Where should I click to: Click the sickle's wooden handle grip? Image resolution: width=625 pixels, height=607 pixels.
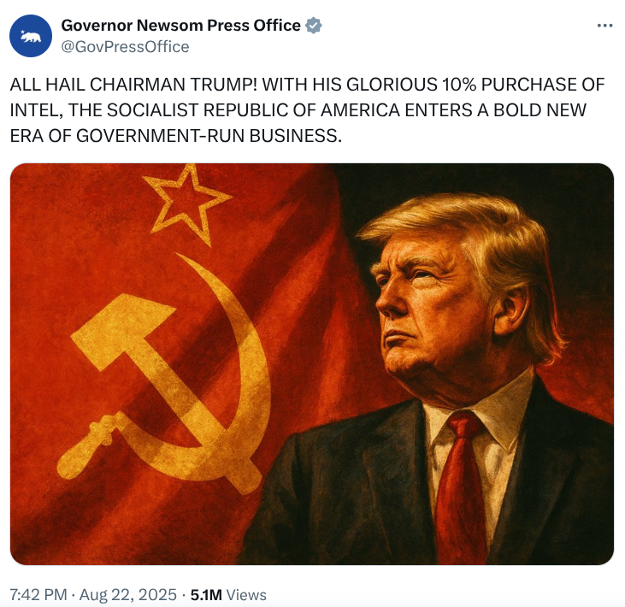point(90,446)
